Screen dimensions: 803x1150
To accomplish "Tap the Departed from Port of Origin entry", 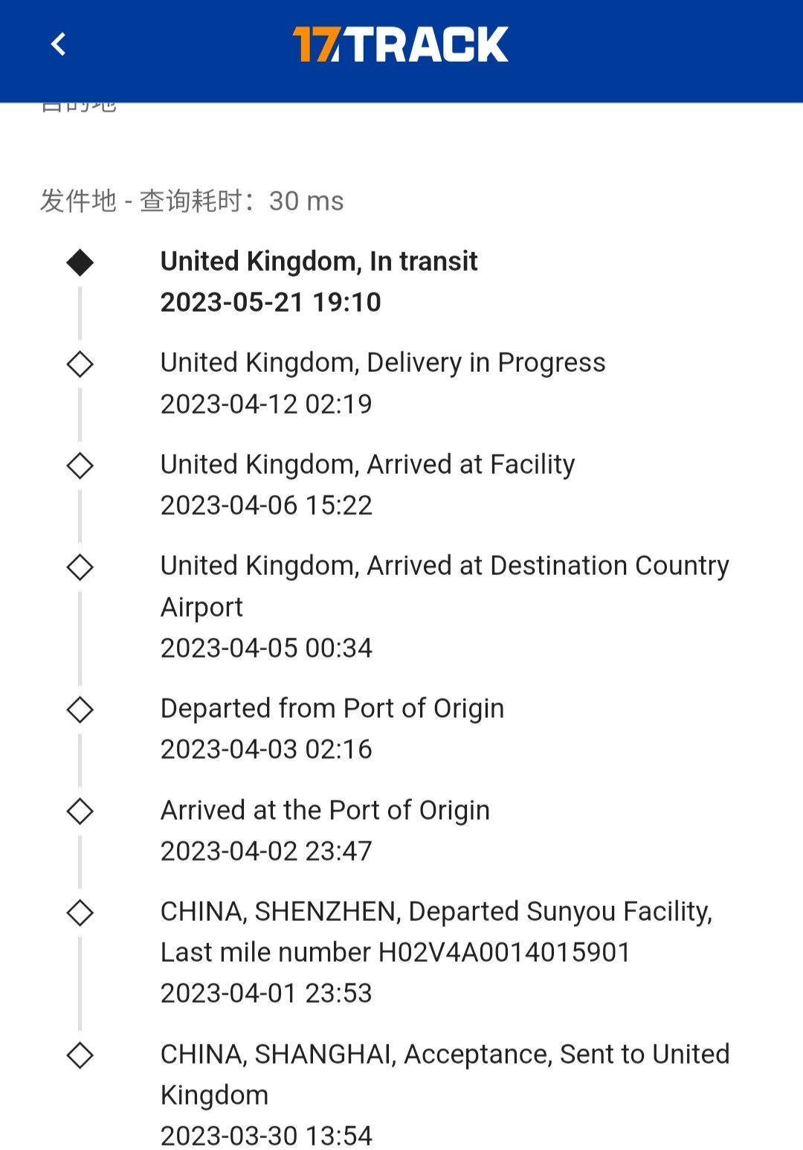I will [332, 708].
